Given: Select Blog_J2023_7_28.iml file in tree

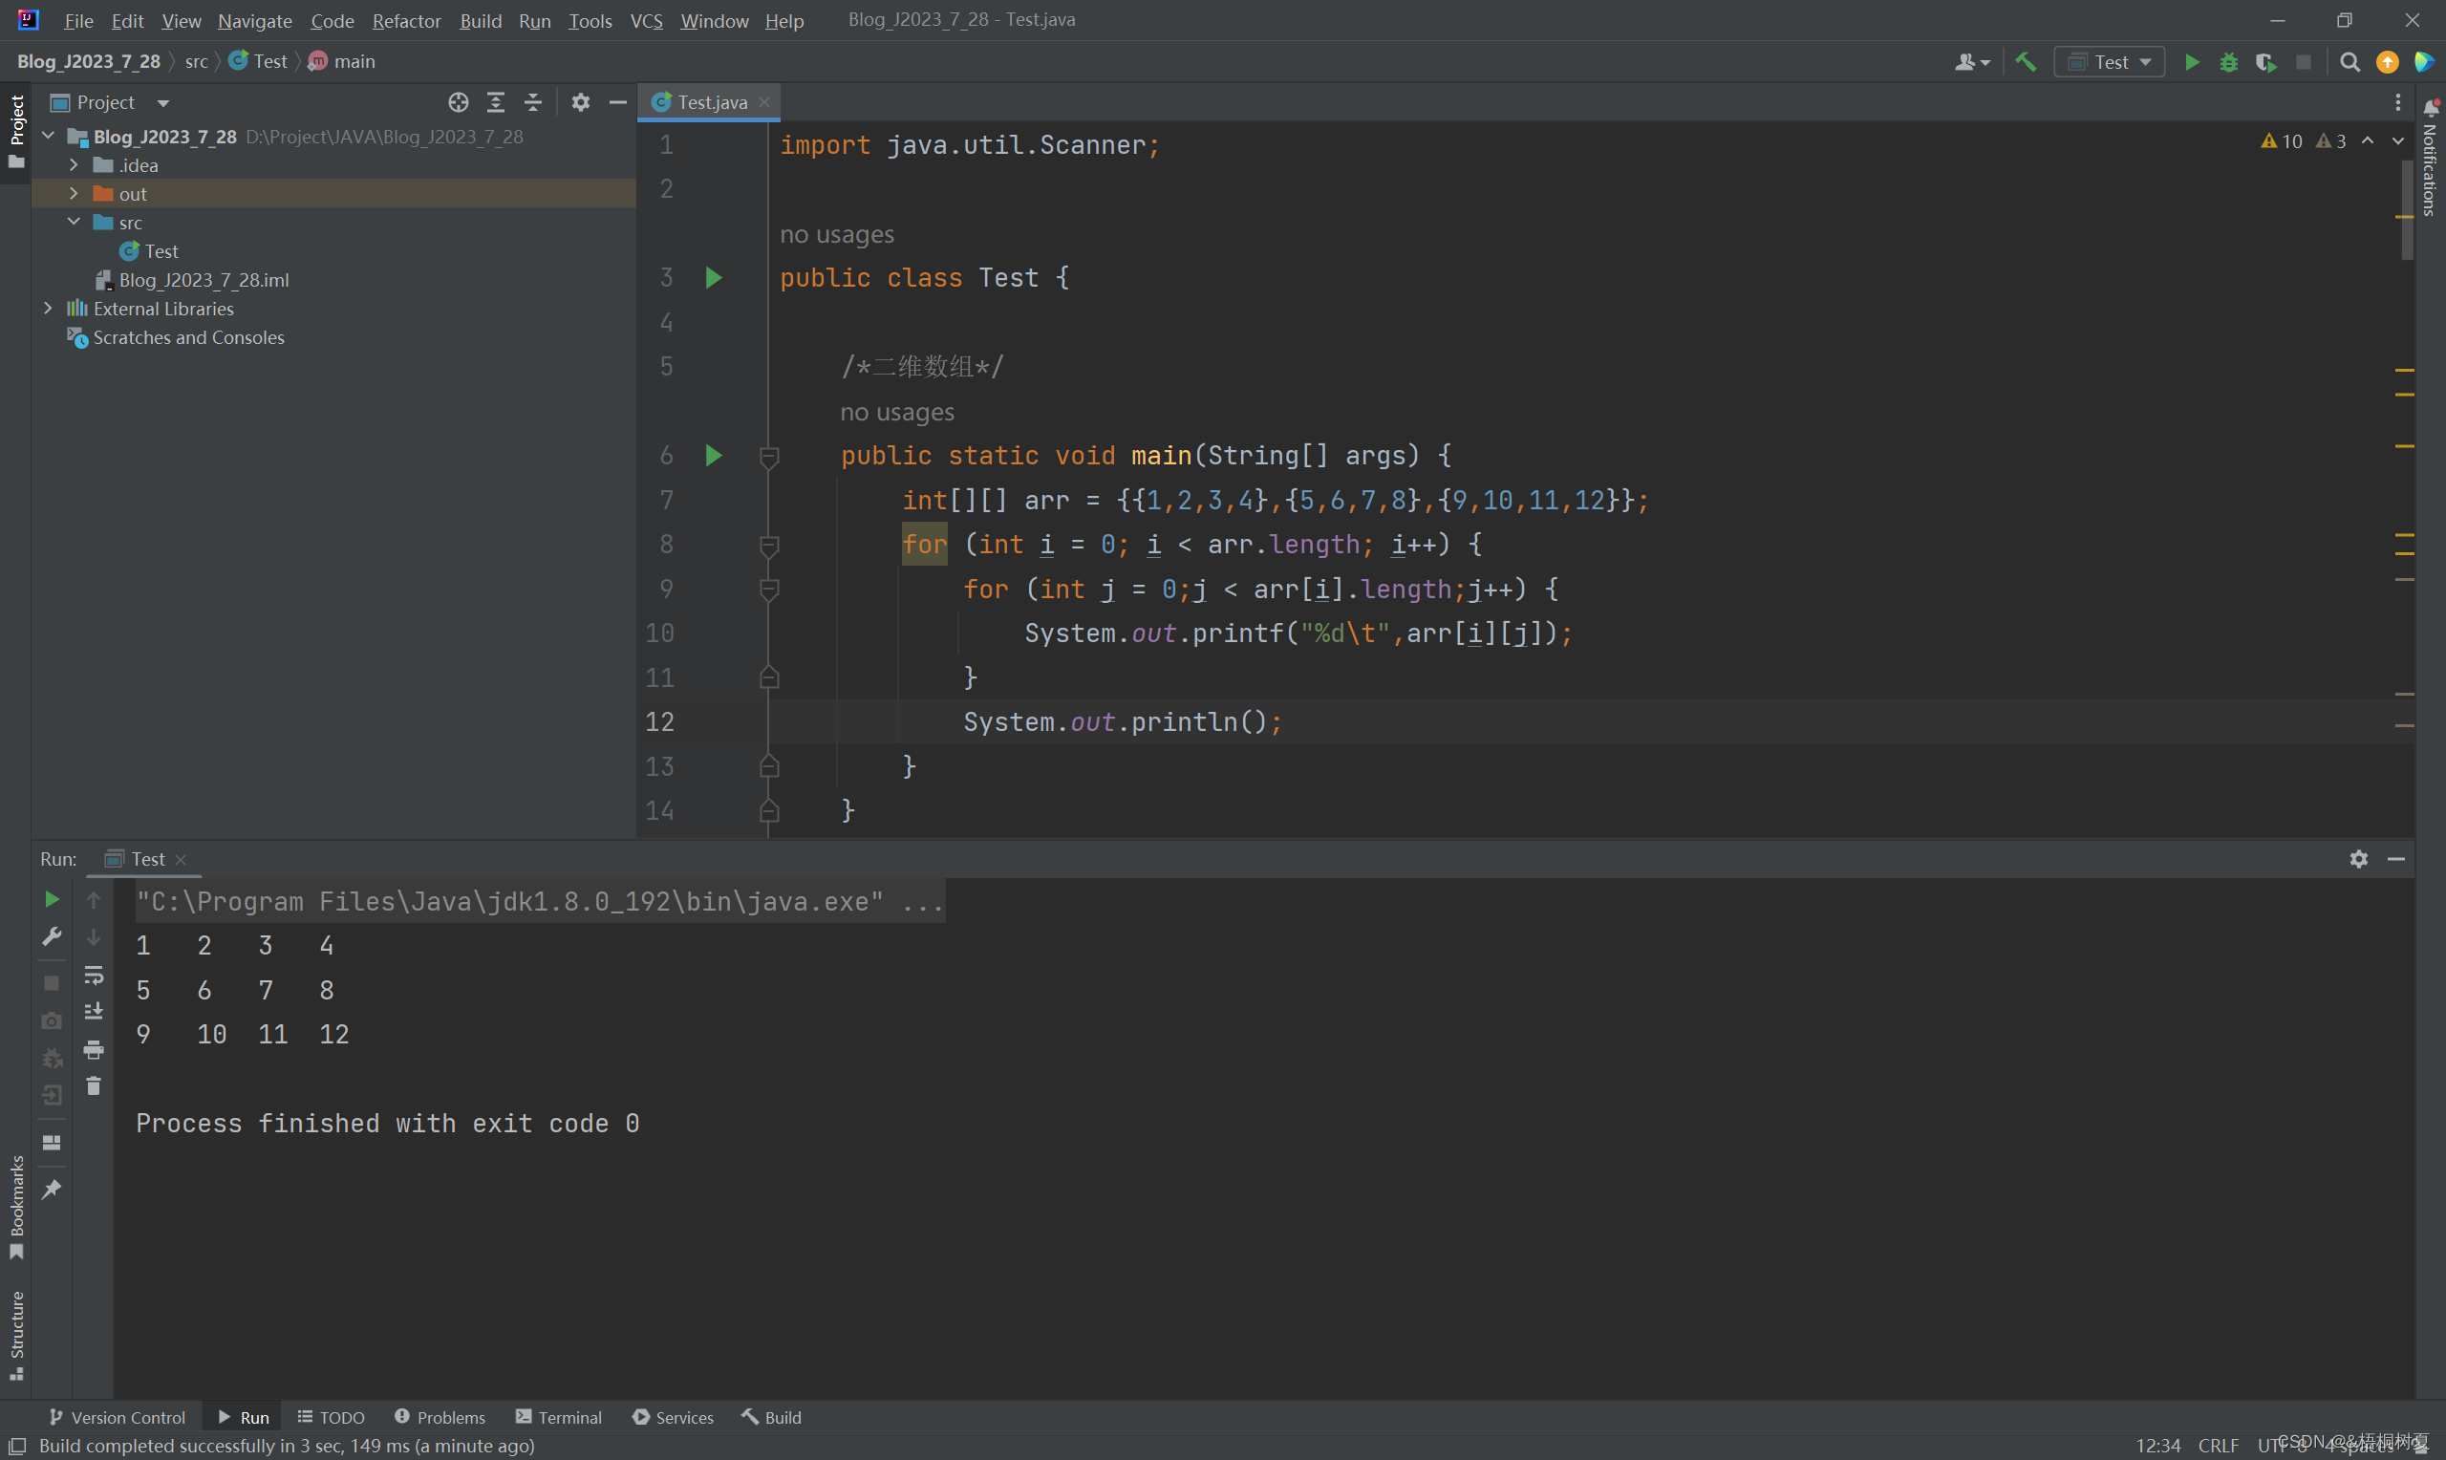Looking at the screenshot, I should (x=204, y=279).
